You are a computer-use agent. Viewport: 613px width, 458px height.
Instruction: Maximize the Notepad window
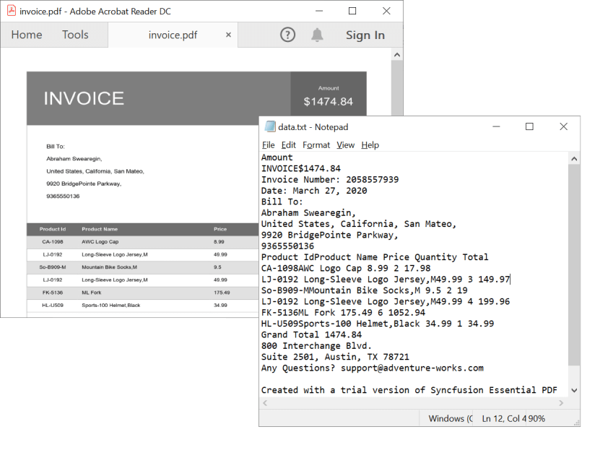[529, 126]
